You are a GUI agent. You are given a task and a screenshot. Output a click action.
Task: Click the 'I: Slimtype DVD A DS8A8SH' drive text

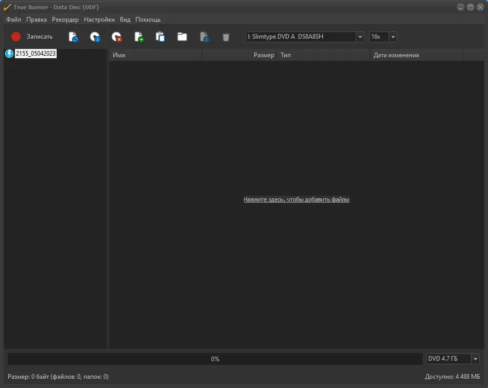pos(285,37)
